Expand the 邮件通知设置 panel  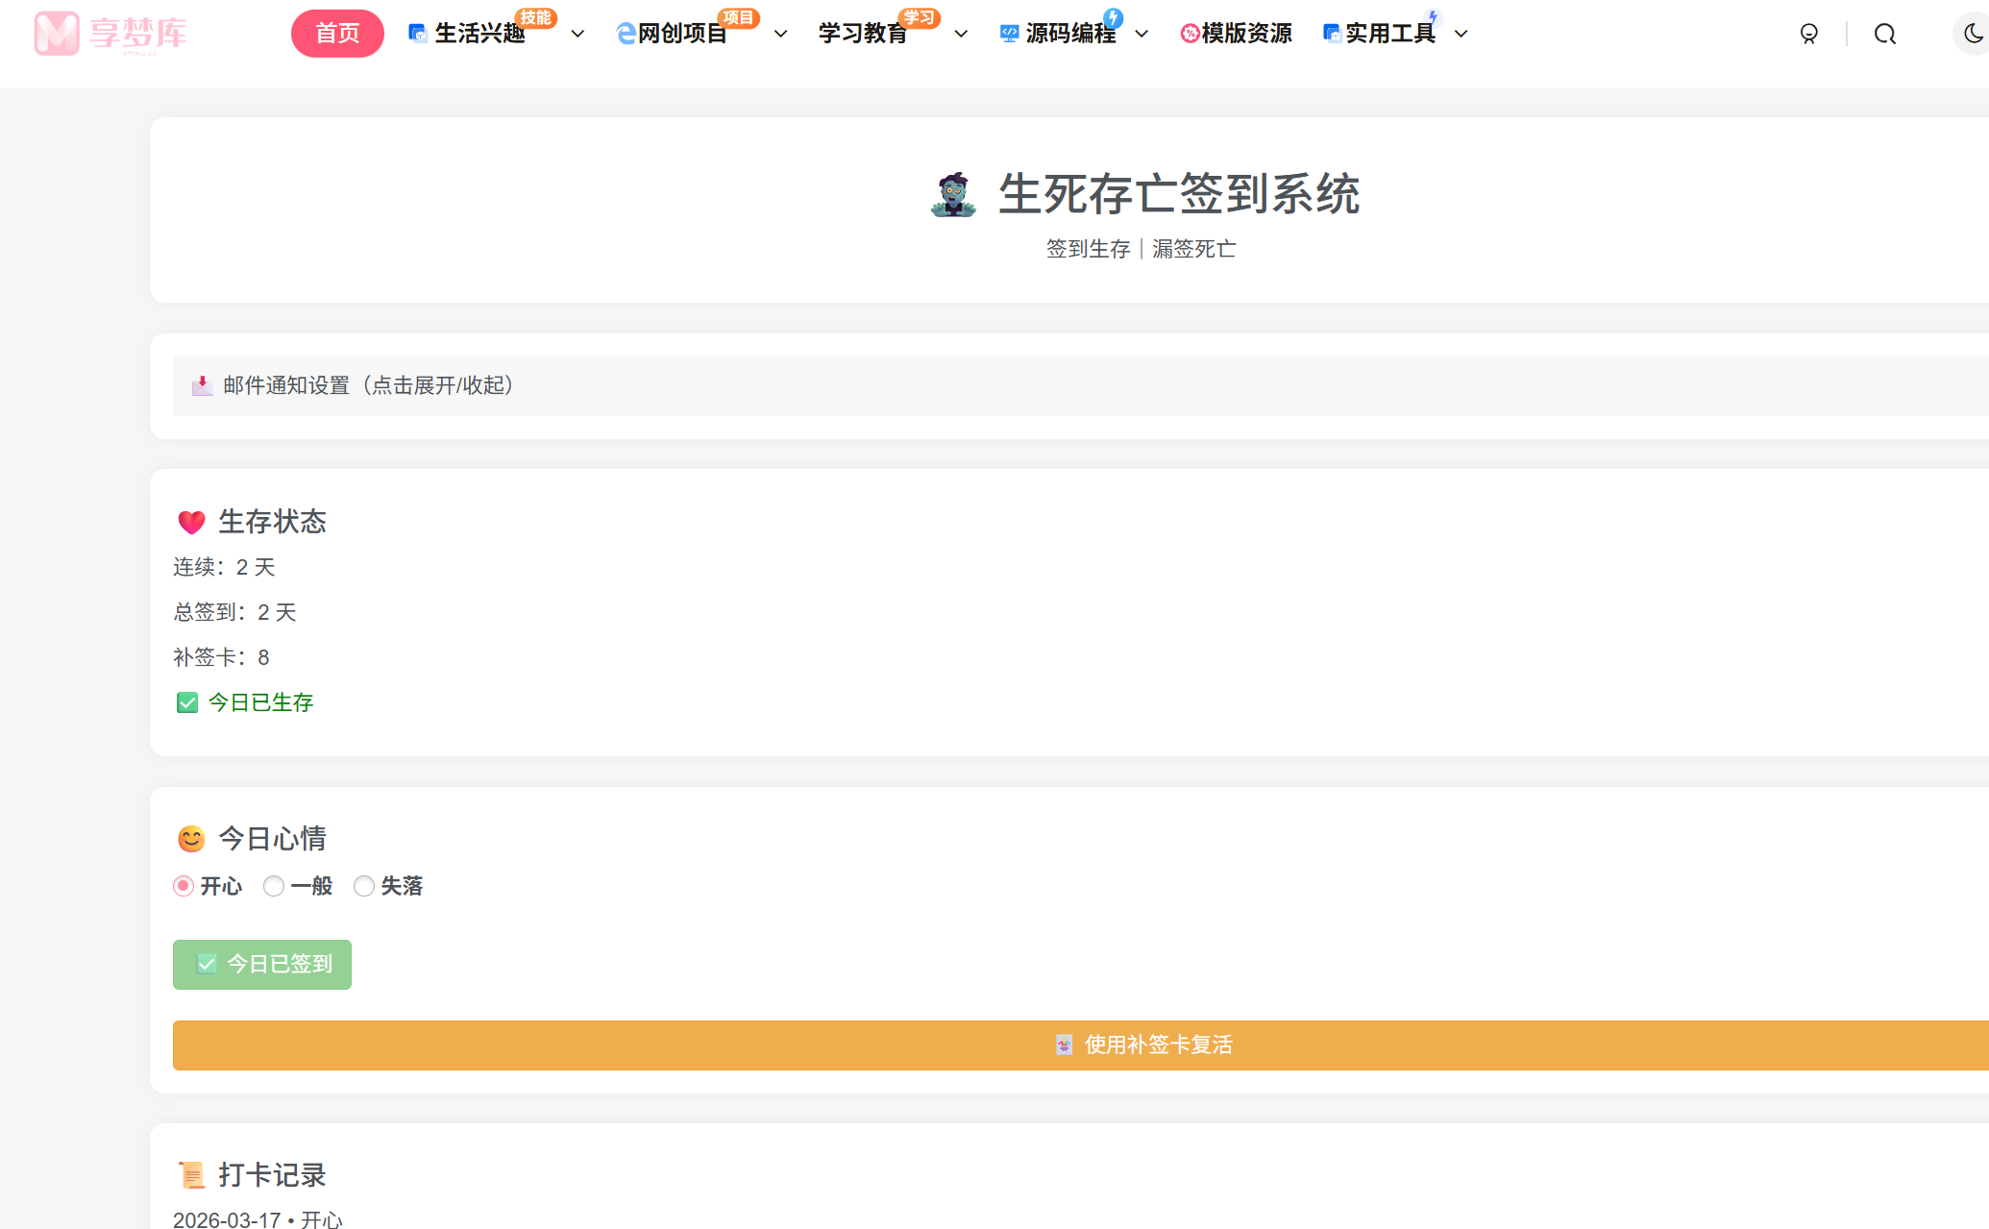[366, 385]
